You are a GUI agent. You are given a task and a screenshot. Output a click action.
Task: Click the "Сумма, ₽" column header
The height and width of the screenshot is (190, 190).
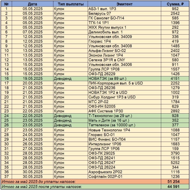click(175, 4)
